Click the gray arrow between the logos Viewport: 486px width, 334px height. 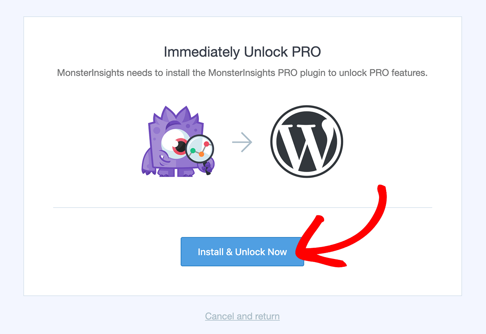[242, 142]
